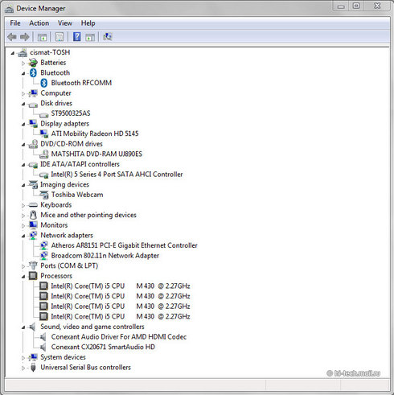Viewport: 394px width, 395px height.
Task: Select Bluetooth RFCOMM device
Action: 81,83
